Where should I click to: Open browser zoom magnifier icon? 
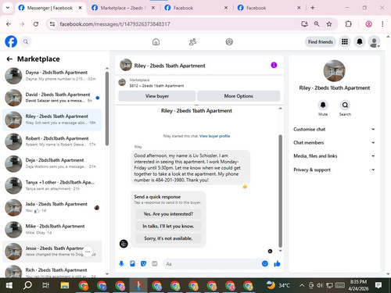coord(317,24)
